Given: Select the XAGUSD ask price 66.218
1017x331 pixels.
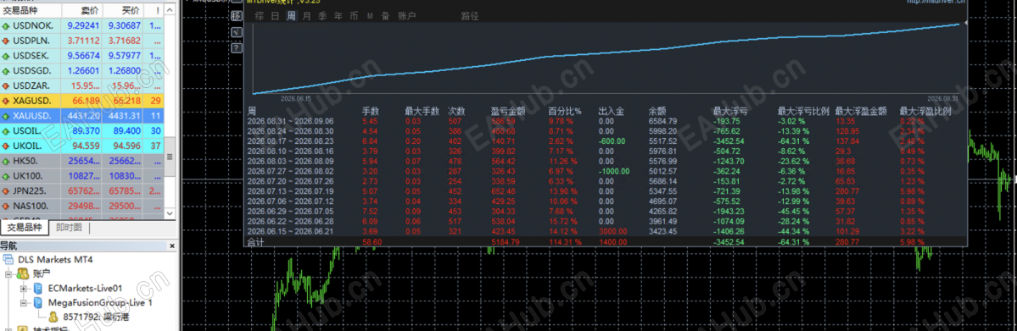Looking at the screenshot, I should pyautogui.click(x=127, y=101).
